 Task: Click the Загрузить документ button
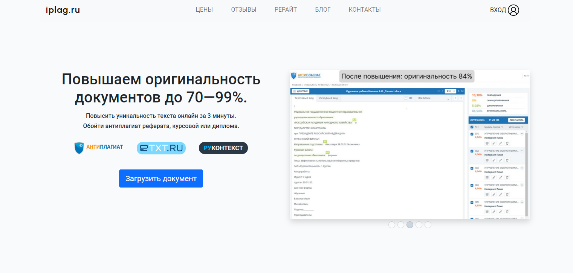161,178
